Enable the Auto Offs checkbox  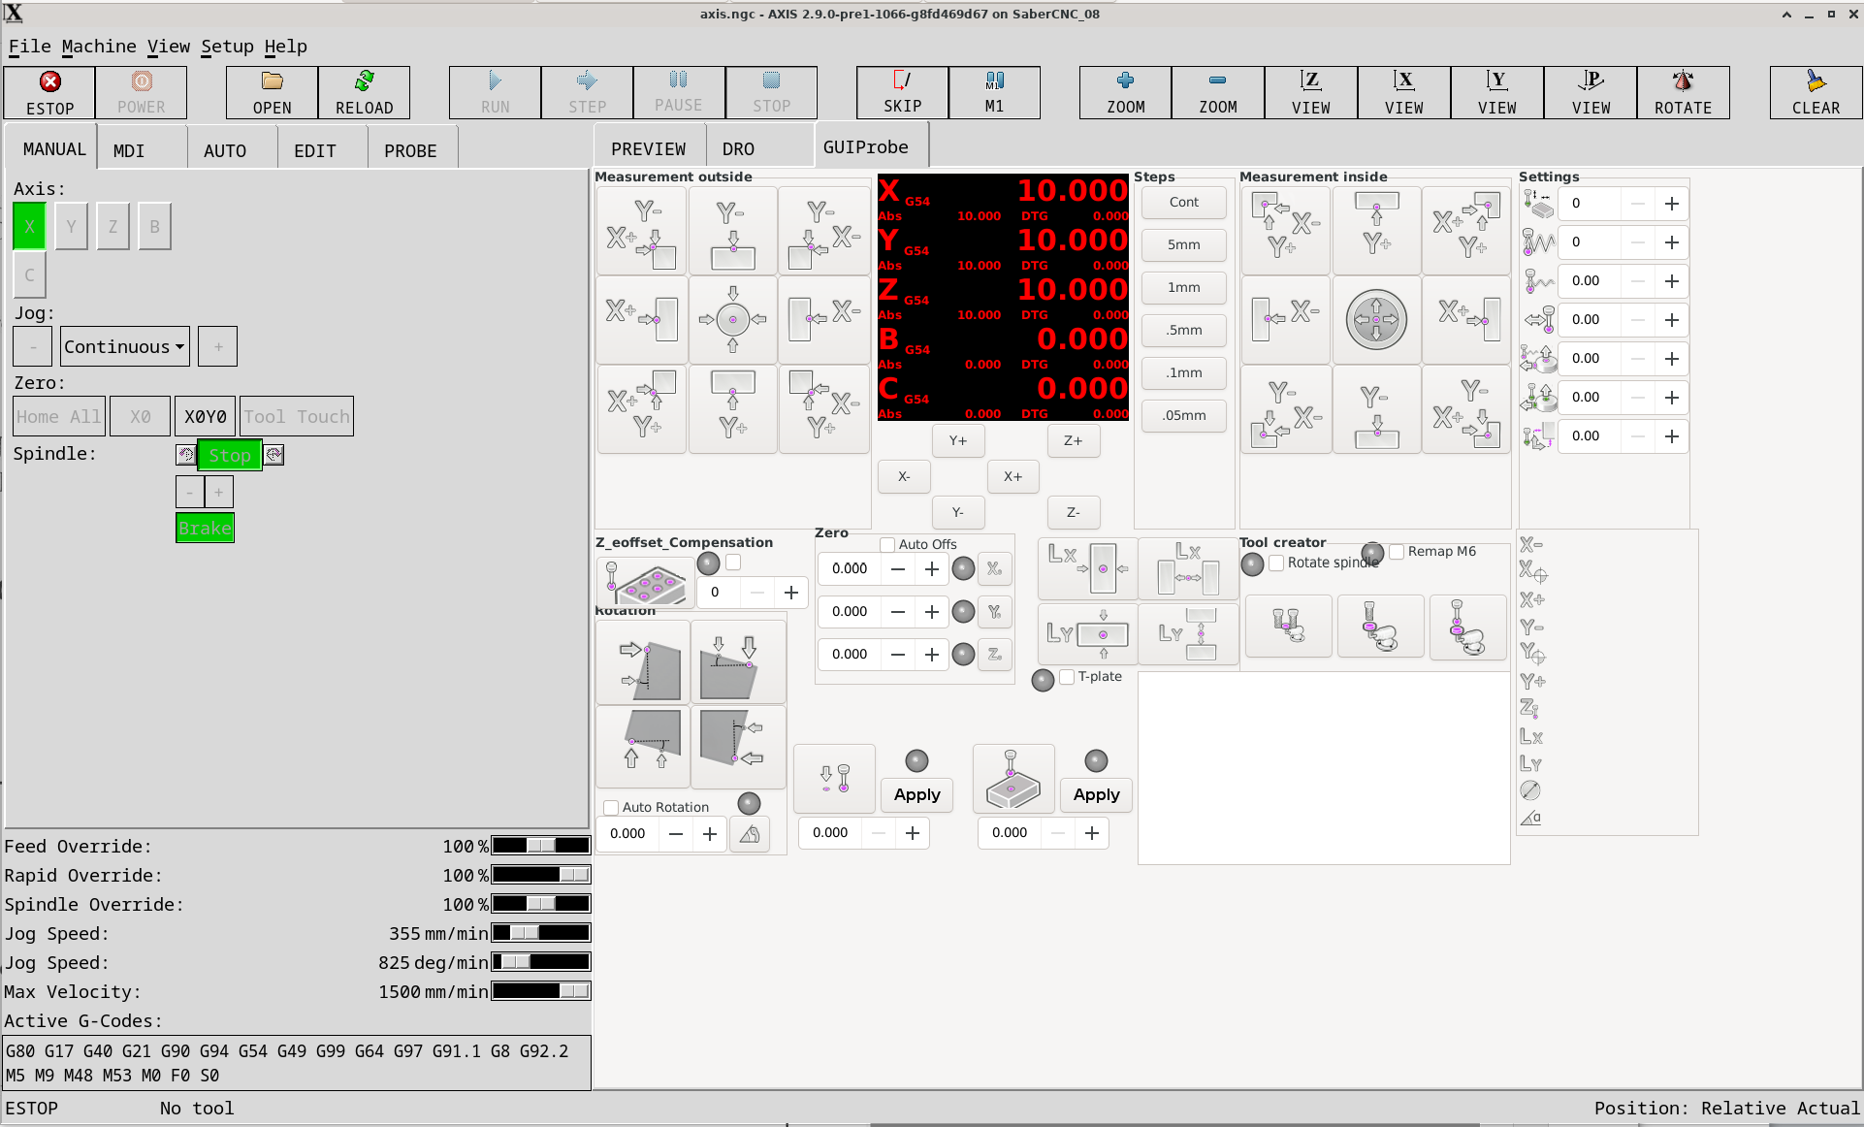[887, 545]
